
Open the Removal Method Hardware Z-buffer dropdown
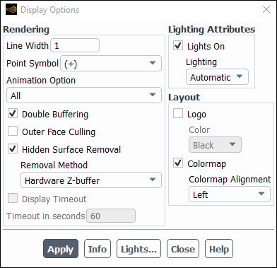pyautogui.click(x=91, y=180)
